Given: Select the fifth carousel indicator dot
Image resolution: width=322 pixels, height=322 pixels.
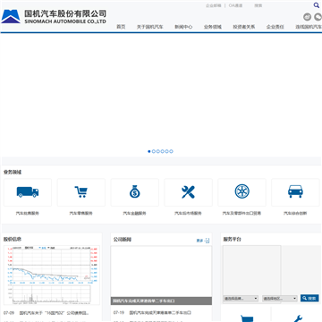Looking at the screenshot, I should pos(166,151).
